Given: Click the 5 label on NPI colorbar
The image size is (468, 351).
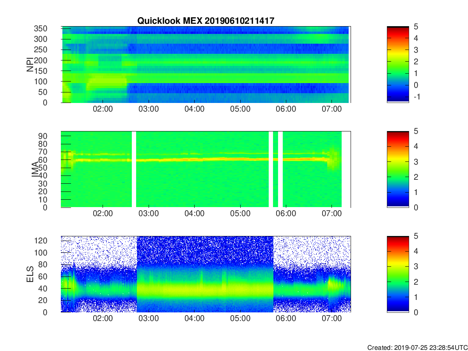Looking at the screenshot, I should [415, 27].
